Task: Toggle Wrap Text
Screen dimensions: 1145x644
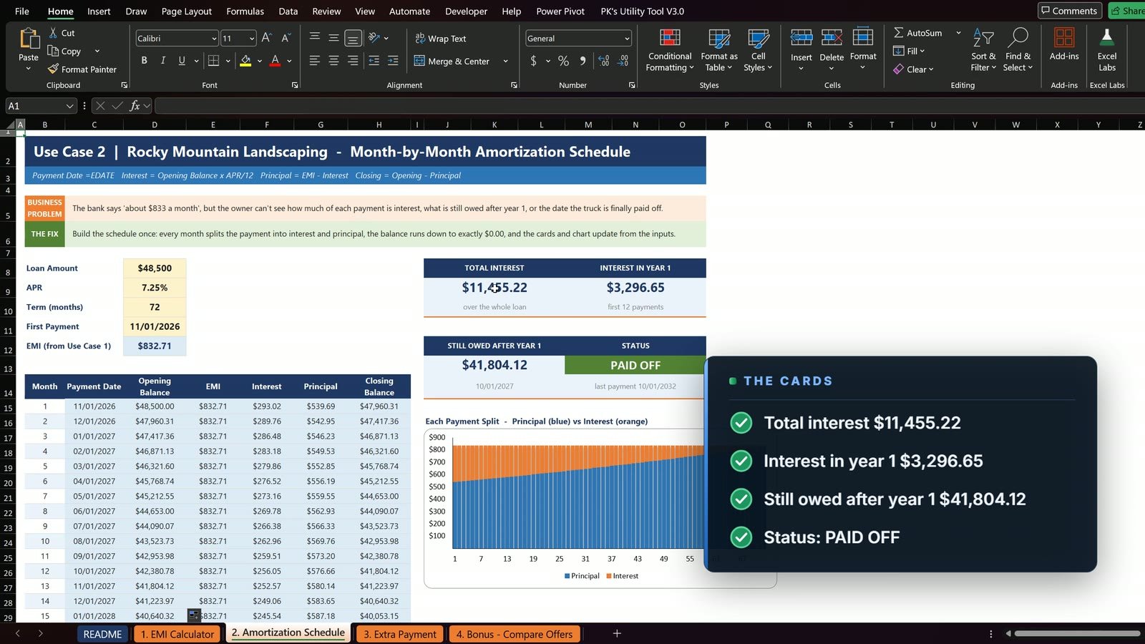Action: pyautogui.click(x=440, y=39)
